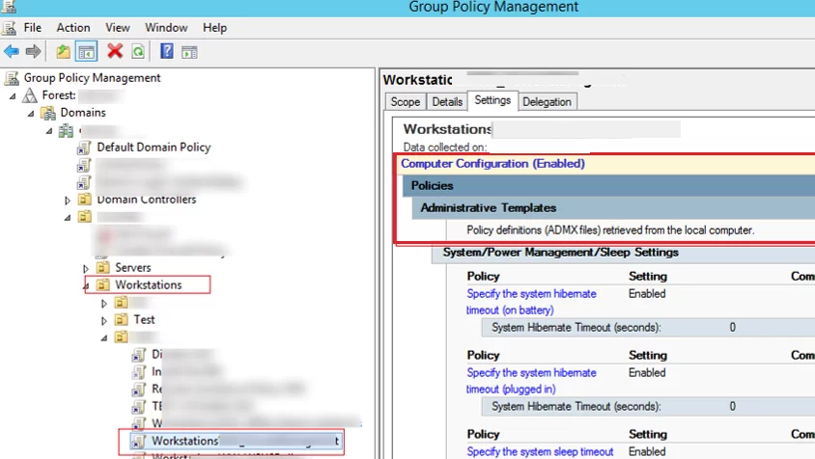Click System Hibernate Timeout row under plugged in

(x=648, y=407)
